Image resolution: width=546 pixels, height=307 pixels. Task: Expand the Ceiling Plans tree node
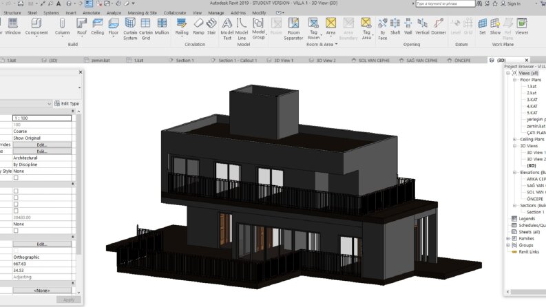pos(514,139)
